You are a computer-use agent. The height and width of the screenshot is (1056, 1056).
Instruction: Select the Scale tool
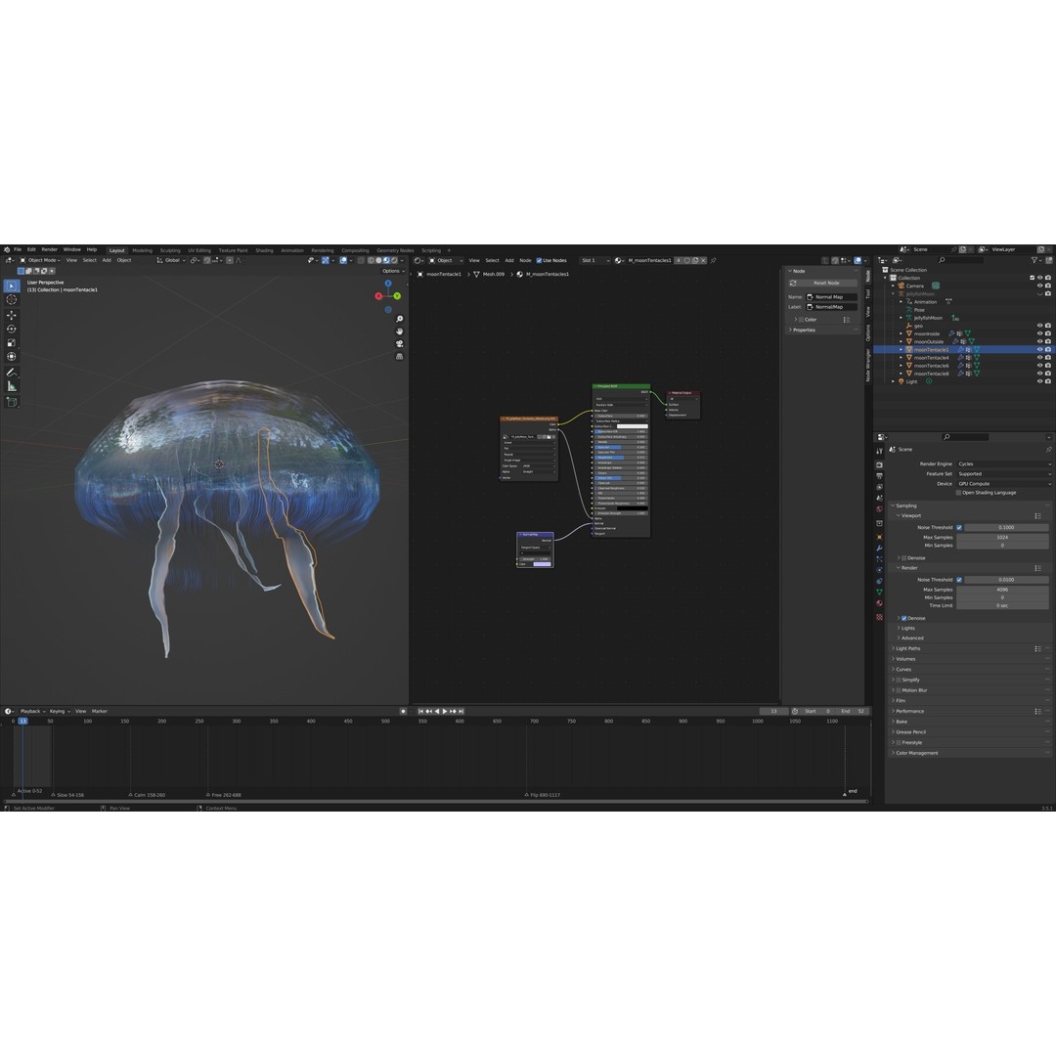pos(12,343)
